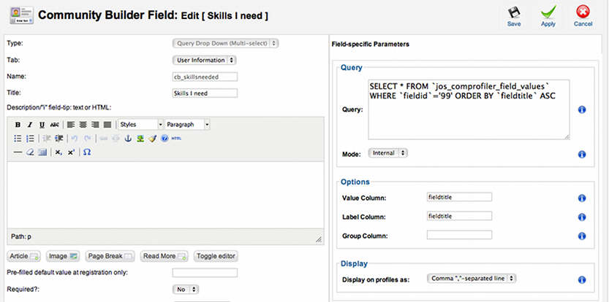Image resolution: width=609 pixels, height=302 pixels.
Task: Open the Tab dropdown showing User Information
Action: click(204, 60)
